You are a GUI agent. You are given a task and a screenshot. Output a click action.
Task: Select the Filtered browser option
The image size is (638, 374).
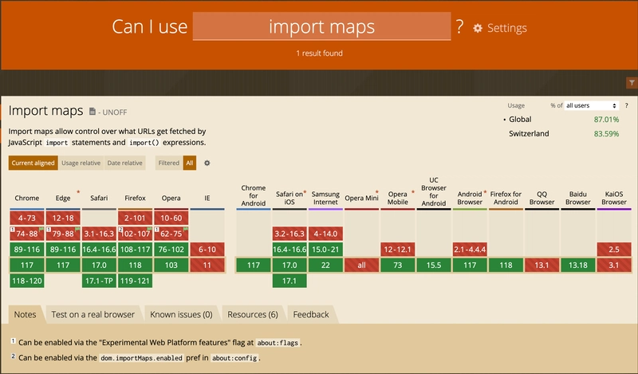(168, 163)
